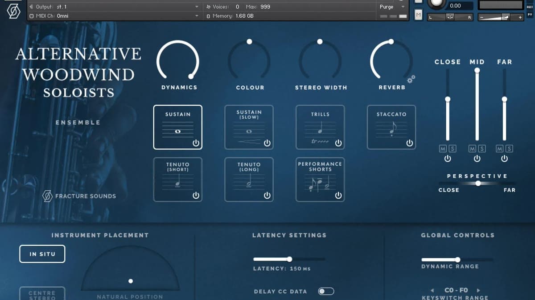Screen dimensions: 535x300
Task: Click the Memory: 1.68 GB readout
Action: 230,16
